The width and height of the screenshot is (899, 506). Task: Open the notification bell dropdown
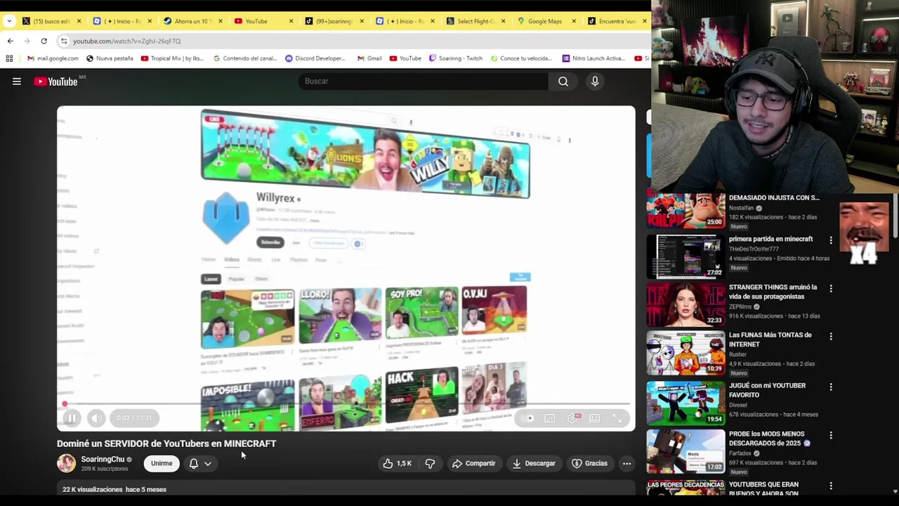(200, 463)
